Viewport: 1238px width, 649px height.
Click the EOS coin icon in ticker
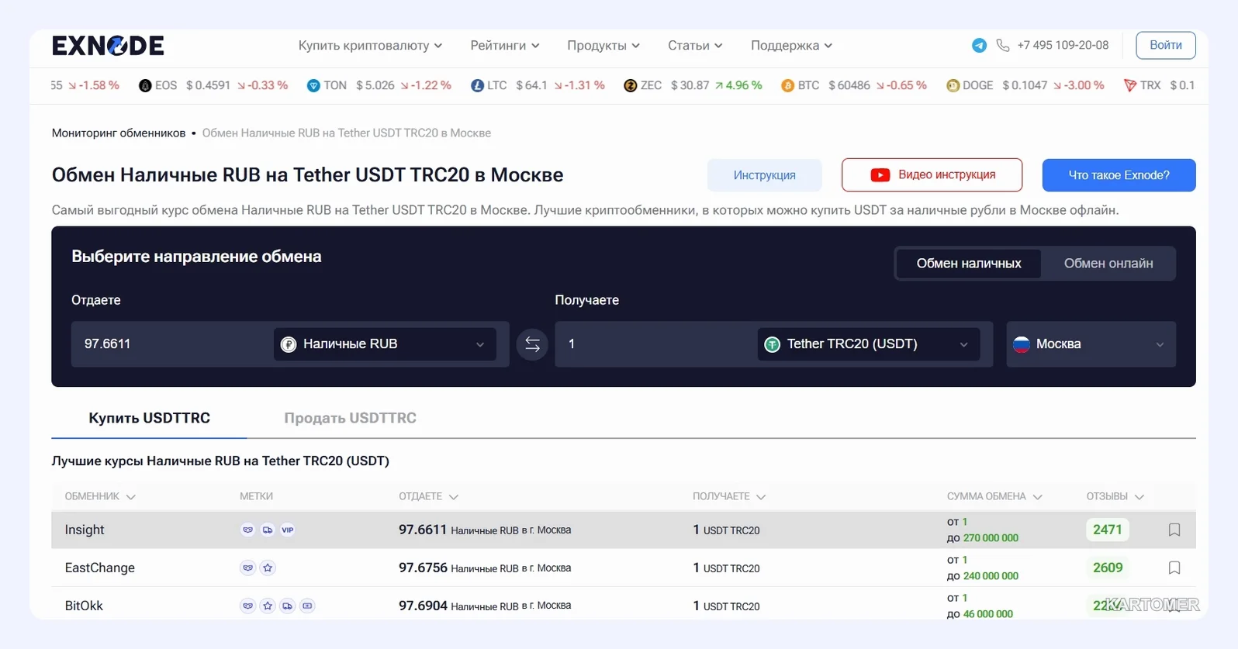pos(145,85)
